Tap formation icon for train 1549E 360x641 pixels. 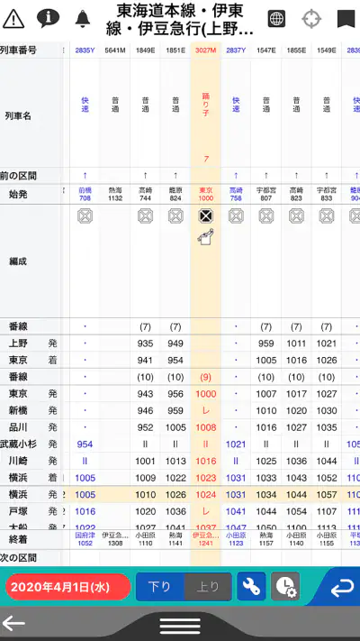(327, 215)
